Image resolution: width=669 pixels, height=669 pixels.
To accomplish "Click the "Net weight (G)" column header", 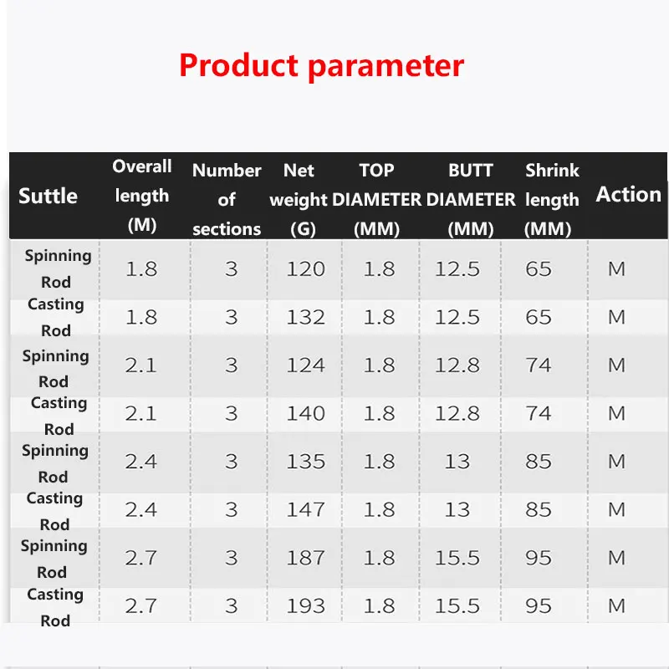I will click(x=299, y=200).
